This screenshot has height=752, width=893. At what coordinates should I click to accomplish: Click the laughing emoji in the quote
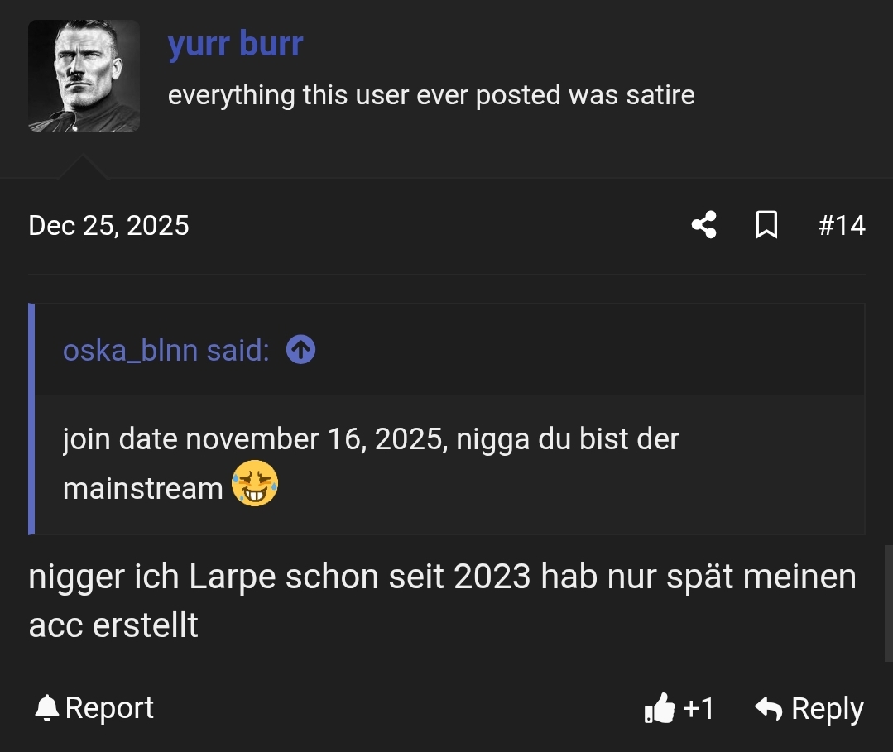pyautogui.click(x=255, y=484)
